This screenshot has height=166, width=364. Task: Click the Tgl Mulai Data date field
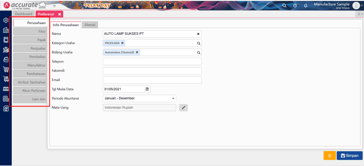(127, 89)
